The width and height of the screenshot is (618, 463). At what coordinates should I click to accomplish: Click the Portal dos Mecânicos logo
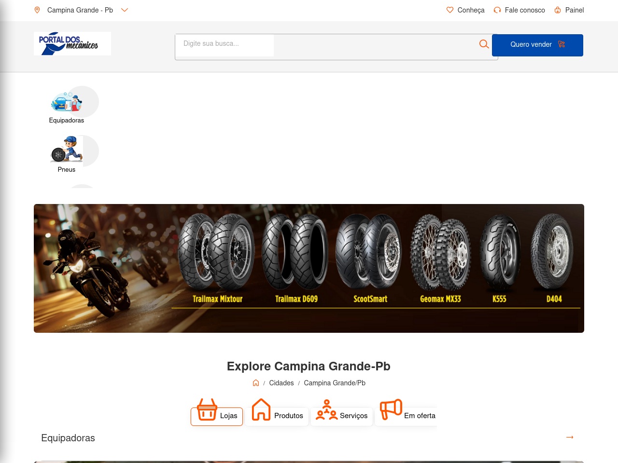coord(72,44)
